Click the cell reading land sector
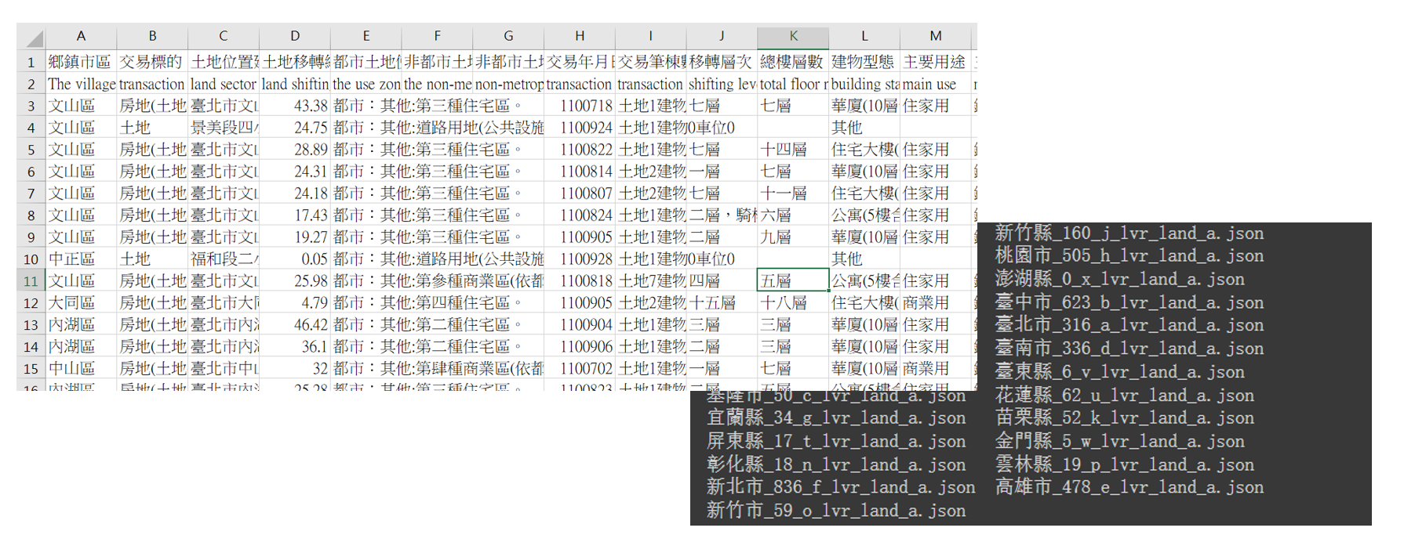 click(x=224, y=84)
